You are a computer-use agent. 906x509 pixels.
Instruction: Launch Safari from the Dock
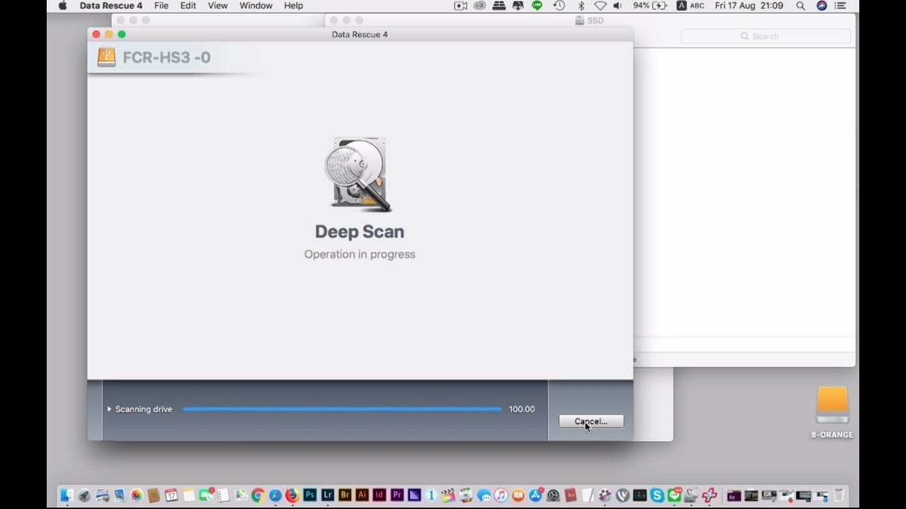point(275,496)
